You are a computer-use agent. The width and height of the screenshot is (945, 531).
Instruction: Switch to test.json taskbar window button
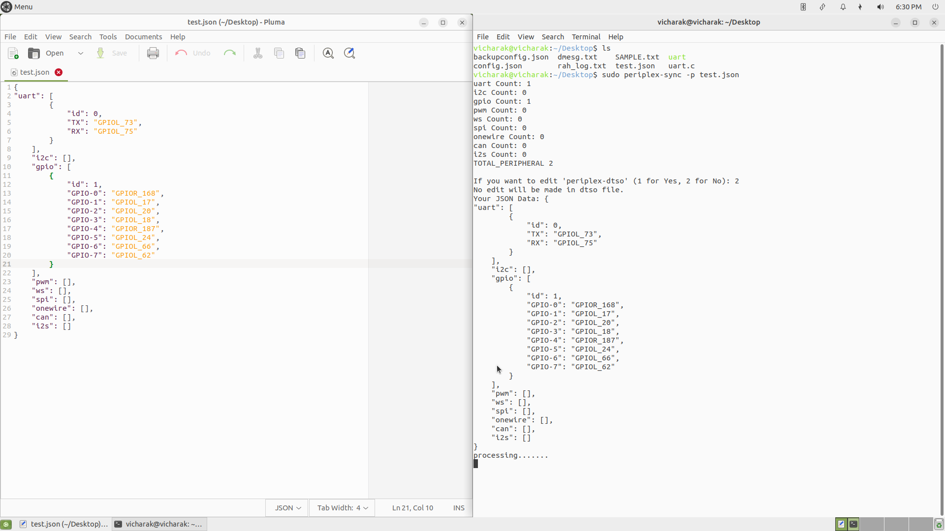[63, 524]
